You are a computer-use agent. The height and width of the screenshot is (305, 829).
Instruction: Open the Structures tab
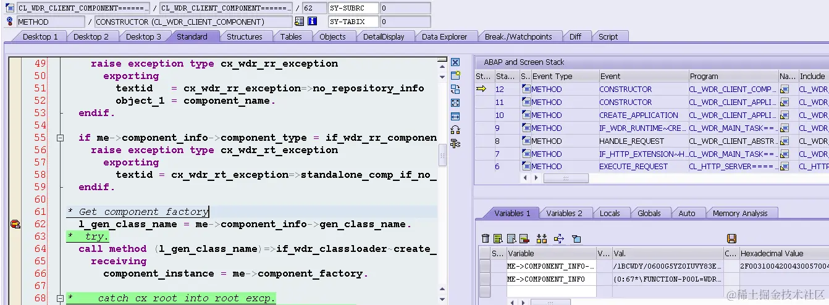tap(245, 37)
